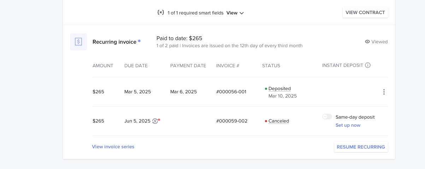Click the green dot beside Deposited status

(x=266, y=89)
